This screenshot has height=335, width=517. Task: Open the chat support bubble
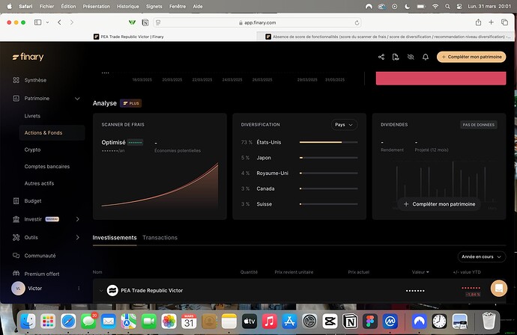coord(499,289)
